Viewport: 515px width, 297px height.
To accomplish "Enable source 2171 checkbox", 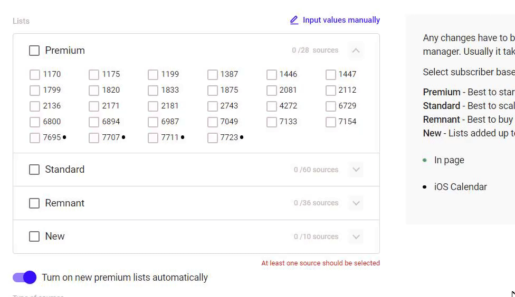I will pyautogui.click(x=93, y=106).
